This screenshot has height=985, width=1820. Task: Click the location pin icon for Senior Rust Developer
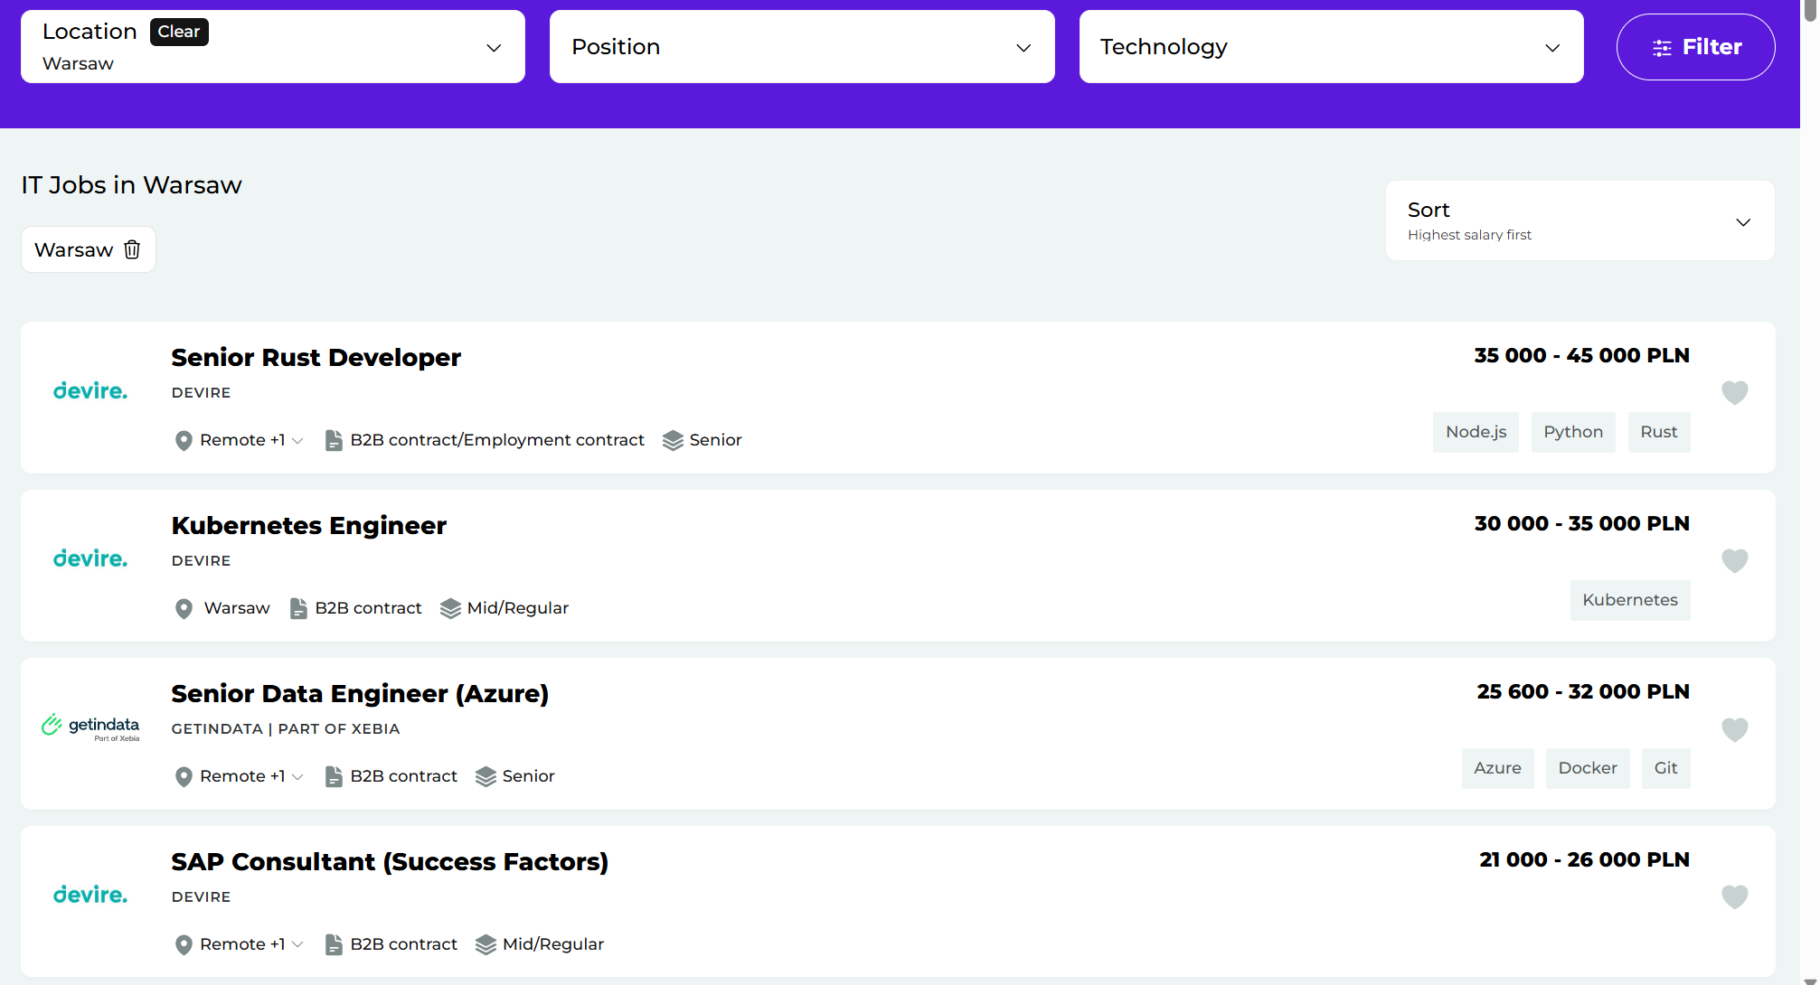point(184,440)
